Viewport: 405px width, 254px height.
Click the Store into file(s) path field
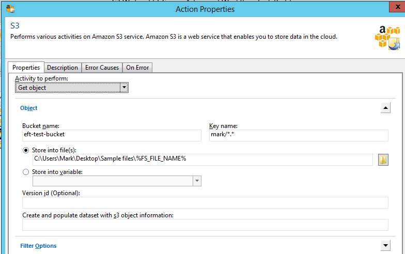[202, 159]
